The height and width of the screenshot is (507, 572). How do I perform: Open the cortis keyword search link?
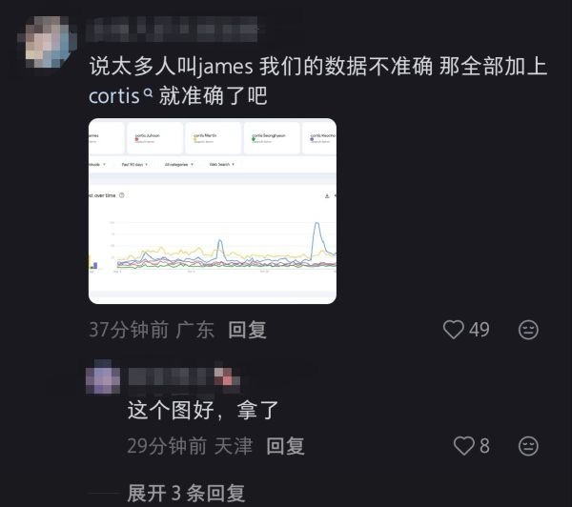114,96
